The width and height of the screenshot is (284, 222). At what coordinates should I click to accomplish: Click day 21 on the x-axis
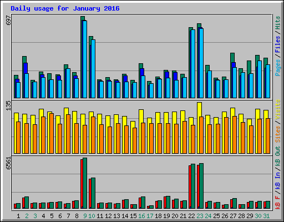(x=183, y=216)
